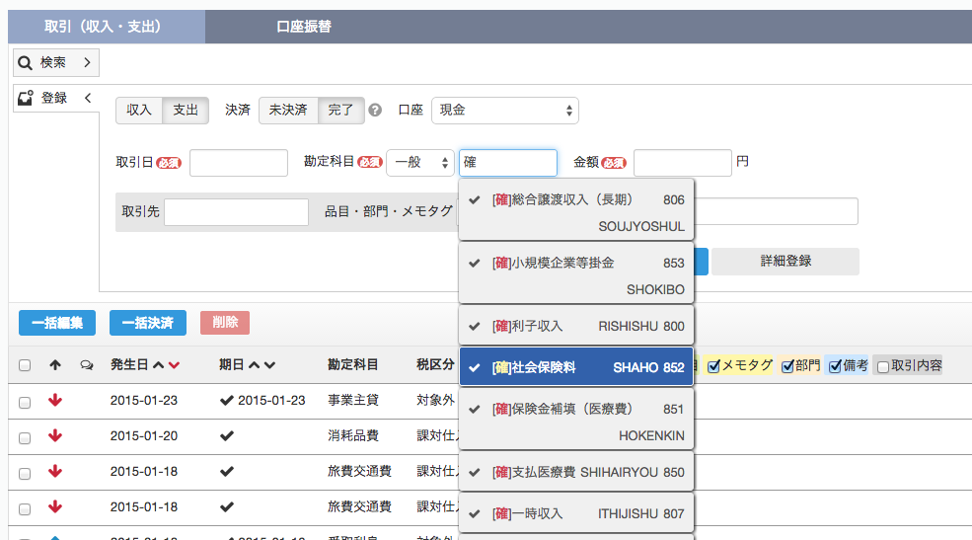Image resolution: width=972 pixels, height=540 pixels.
Task: Click the help question mark icon
Action: pyautogui.click(x=375, y=111)
